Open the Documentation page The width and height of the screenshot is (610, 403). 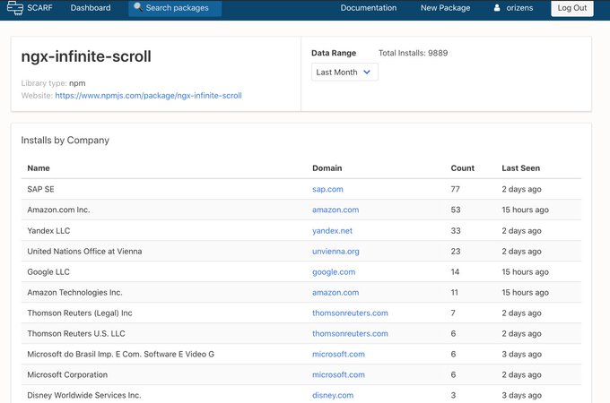coord(369,8)
